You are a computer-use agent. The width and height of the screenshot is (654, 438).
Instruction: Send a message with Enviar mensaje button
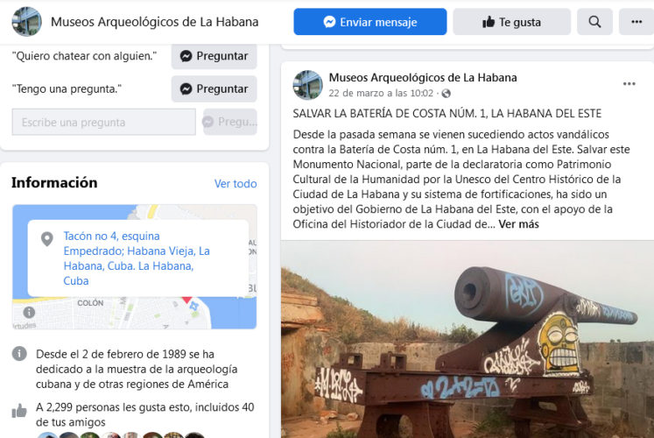(x=370, y=22)
